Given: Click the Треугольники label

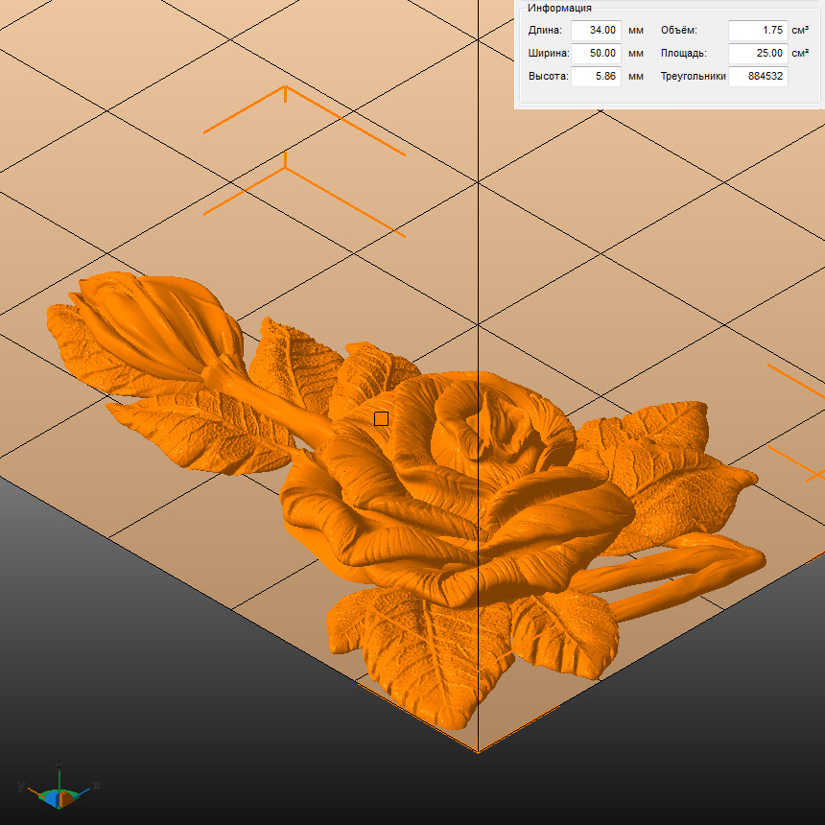Looking at the screenshot, I should point(693,76).
